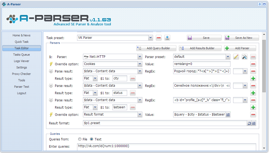Select File as queries source
269x153 pixels.
(79, 139)
